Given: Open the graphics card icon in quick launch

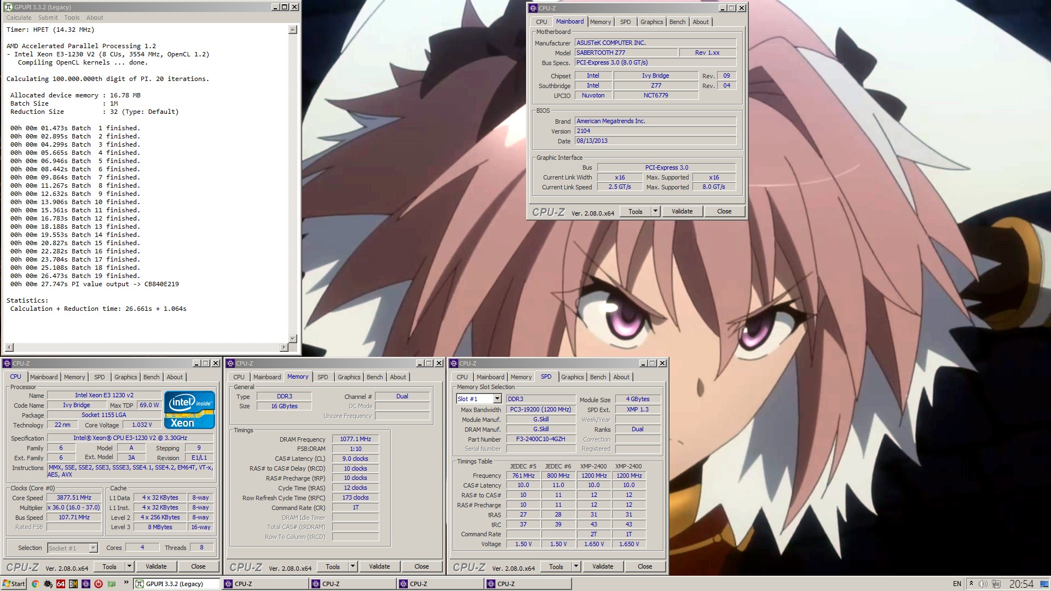Looking at the screenshot, I should point(112,584).
